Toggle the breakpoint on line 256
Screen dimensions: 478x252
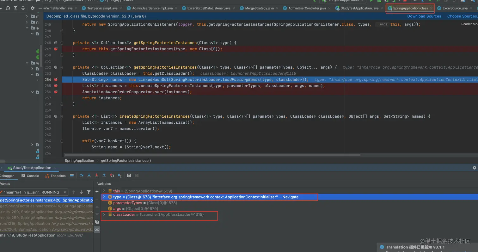click(56, 92)
